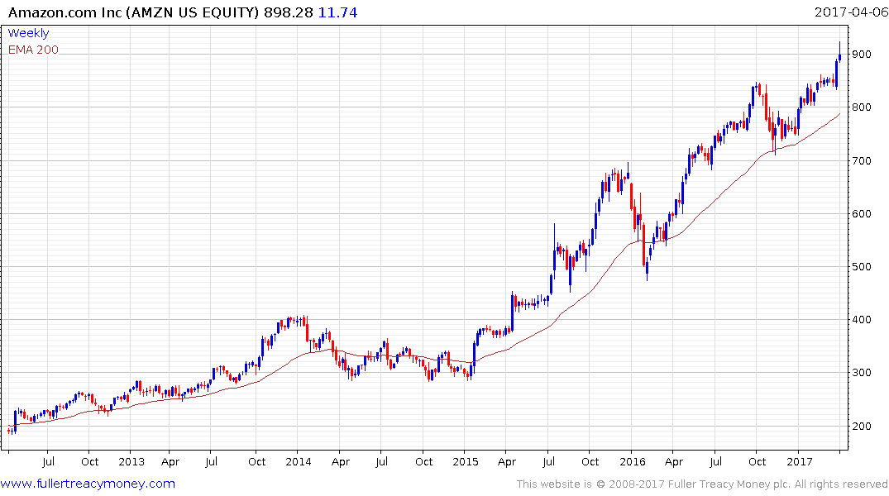The image size is (889, 496).
Task: Click the 800 price axis label
Action: click(x=861, y=107)
